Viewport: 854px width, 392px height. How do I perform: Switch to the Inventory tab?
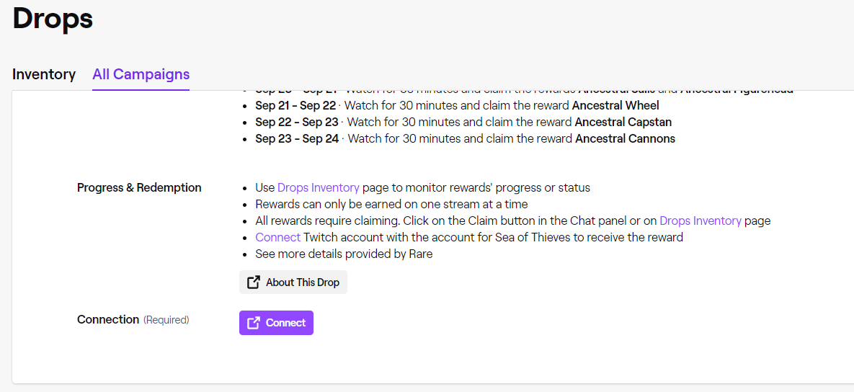coord(44,74)
